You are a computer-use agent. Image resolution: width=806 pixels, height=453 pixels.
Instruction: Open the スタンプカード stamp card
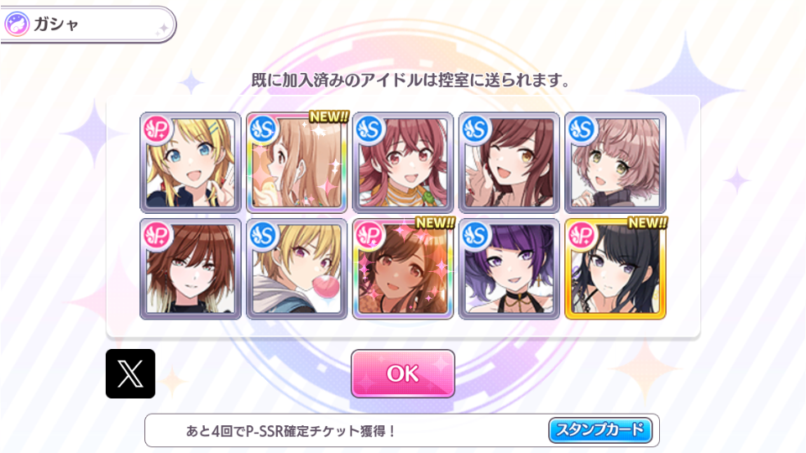[600, 430]
